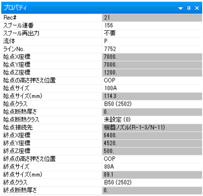Toggle the panel auto-hide pin icon
Image resolution: width=203 pixels, height=196 pixels.
pos(189,8)
